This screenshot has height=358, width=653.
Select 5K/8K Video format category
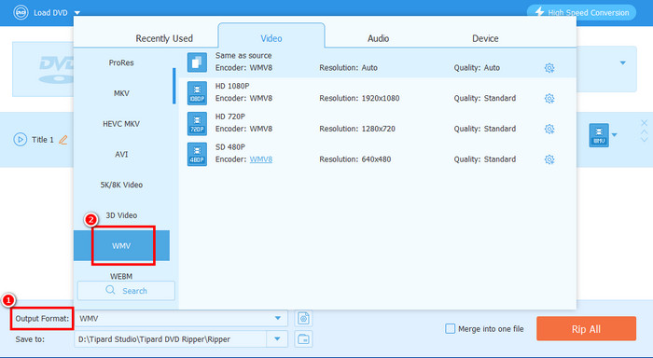click(x=121, y=185)
